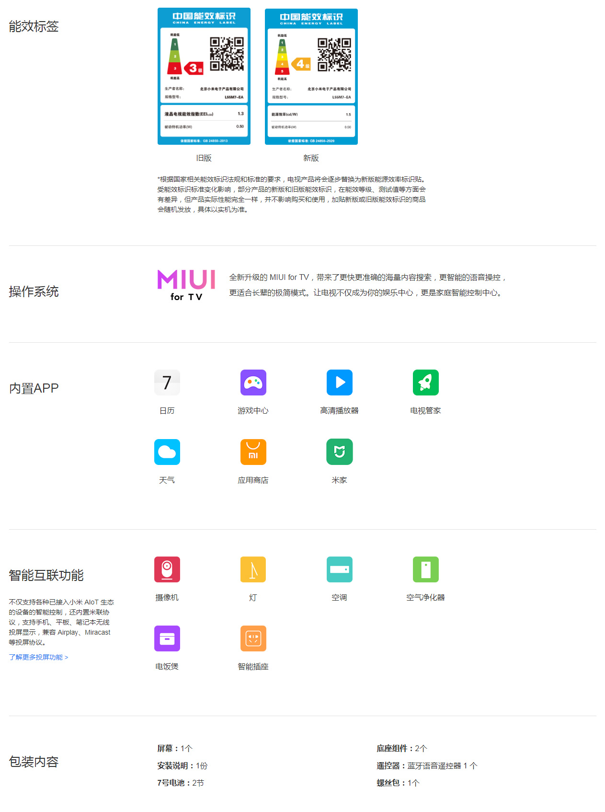This screenshot has height=812, width=605.
Task: Click the Lamp (灯) device icon
Action: point(253,569)
